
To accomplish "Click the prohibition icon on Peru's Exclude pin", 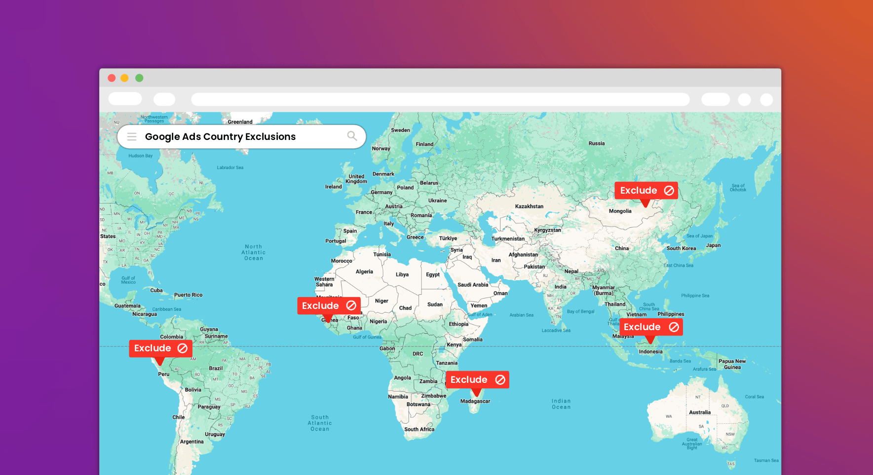I will pyautogui.click(x=182, y=348).
